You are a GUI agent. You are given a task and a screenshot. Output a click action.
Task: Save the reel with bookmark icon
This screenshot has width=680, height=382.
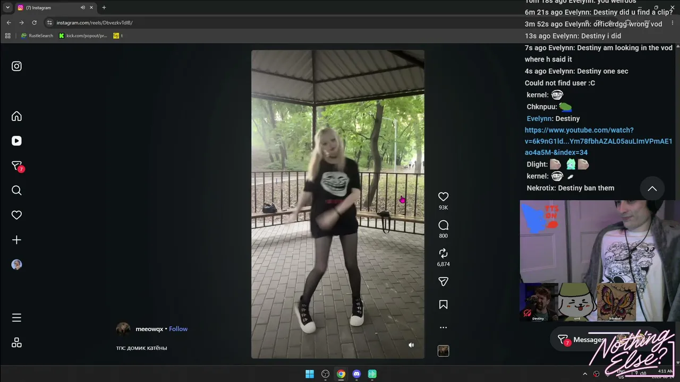[x=443, y=305]
